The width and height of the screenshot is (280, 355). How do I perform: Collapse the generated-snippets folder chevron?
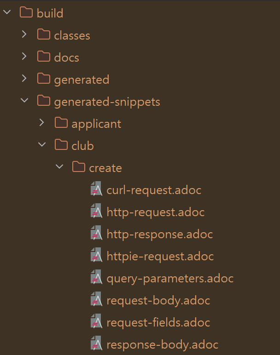(24, 100)
